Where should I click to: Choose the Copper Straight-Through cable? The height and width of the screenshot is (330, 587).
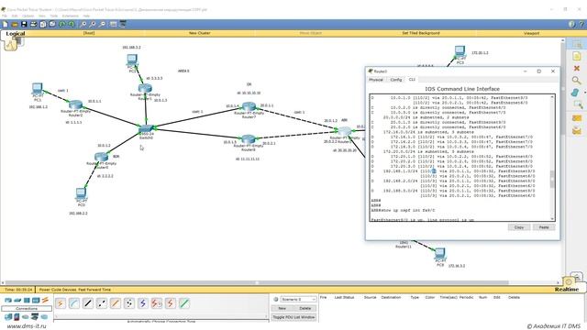point(88,303)
